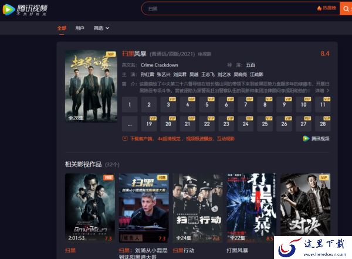This screenshot has width=352, height=259.
Task: Click the 打黑风暴 title link
Action: [237, 250]
